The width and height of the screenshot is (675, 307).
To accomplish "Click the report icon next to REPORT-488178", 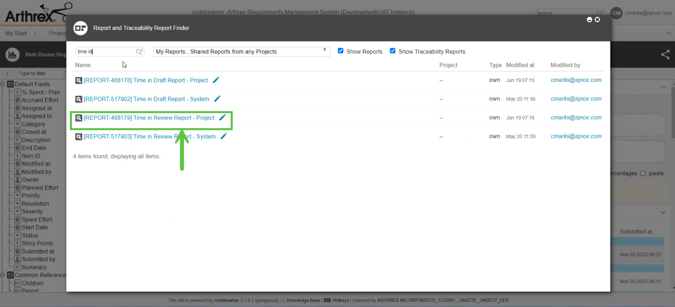I will 79,80.
